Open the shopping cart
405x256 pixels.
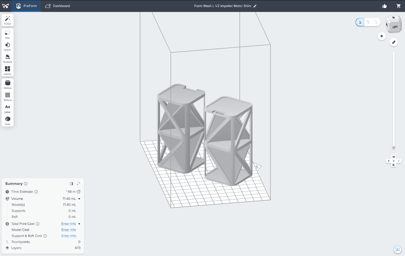pyautogui.click(x=398, y=6)
